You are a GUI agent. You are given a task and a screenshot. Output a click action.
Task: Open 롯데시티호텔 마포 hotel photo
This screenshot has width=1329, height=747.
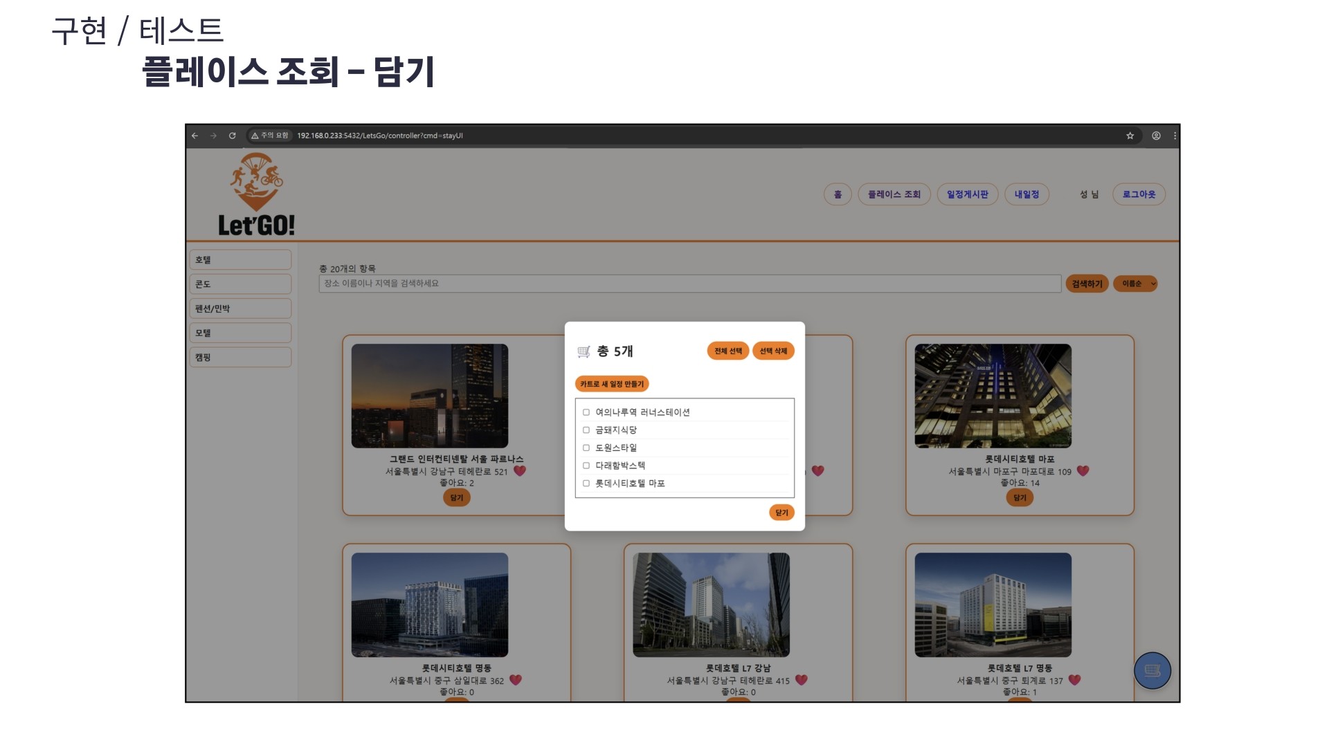pos(993,396)
